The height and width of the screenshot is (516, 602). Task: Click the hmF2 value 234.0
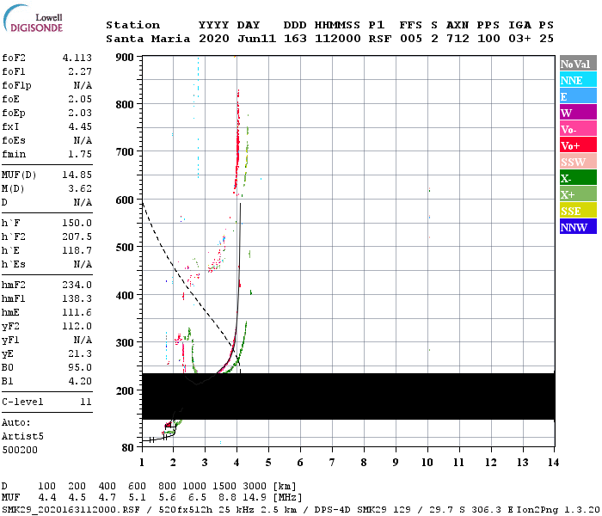tap(77, 285)
